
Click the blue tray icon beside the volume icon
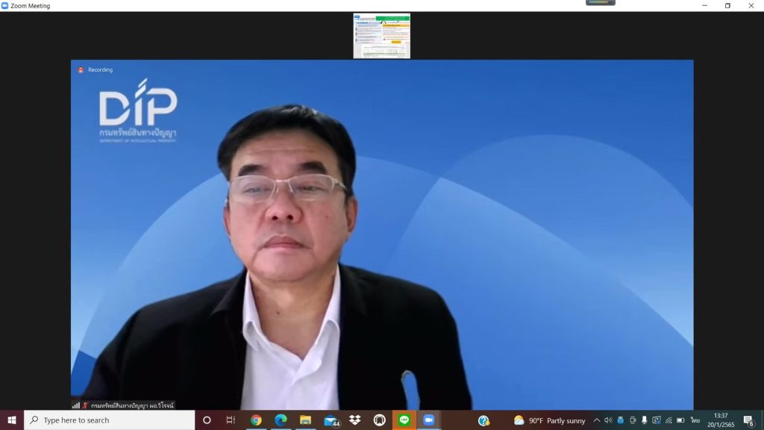620,420
